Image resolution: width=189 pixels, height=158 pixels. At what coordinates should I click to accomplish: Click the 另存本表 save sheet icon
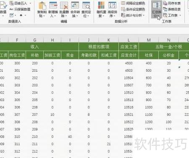tap(172, 3)
